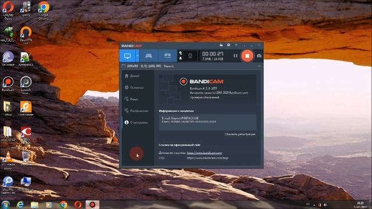The height and width of the screenshot is (209, 372).
Task: Click the update check link under version
Action: [204, 98]
